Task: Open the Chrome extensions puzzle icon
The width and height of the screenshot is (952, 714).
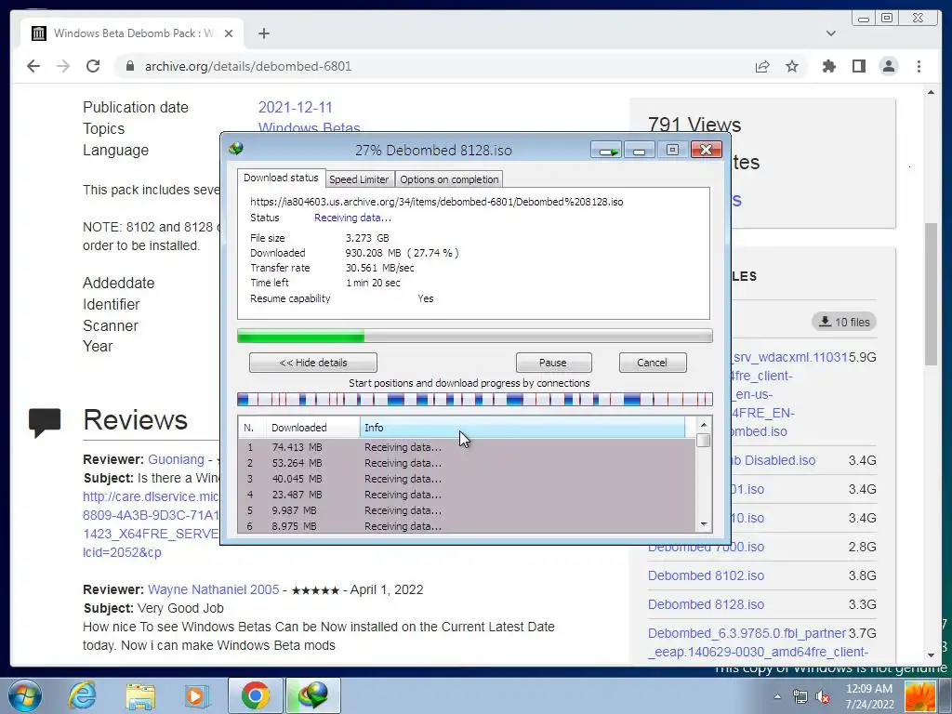Action: (x=828, y=66)
